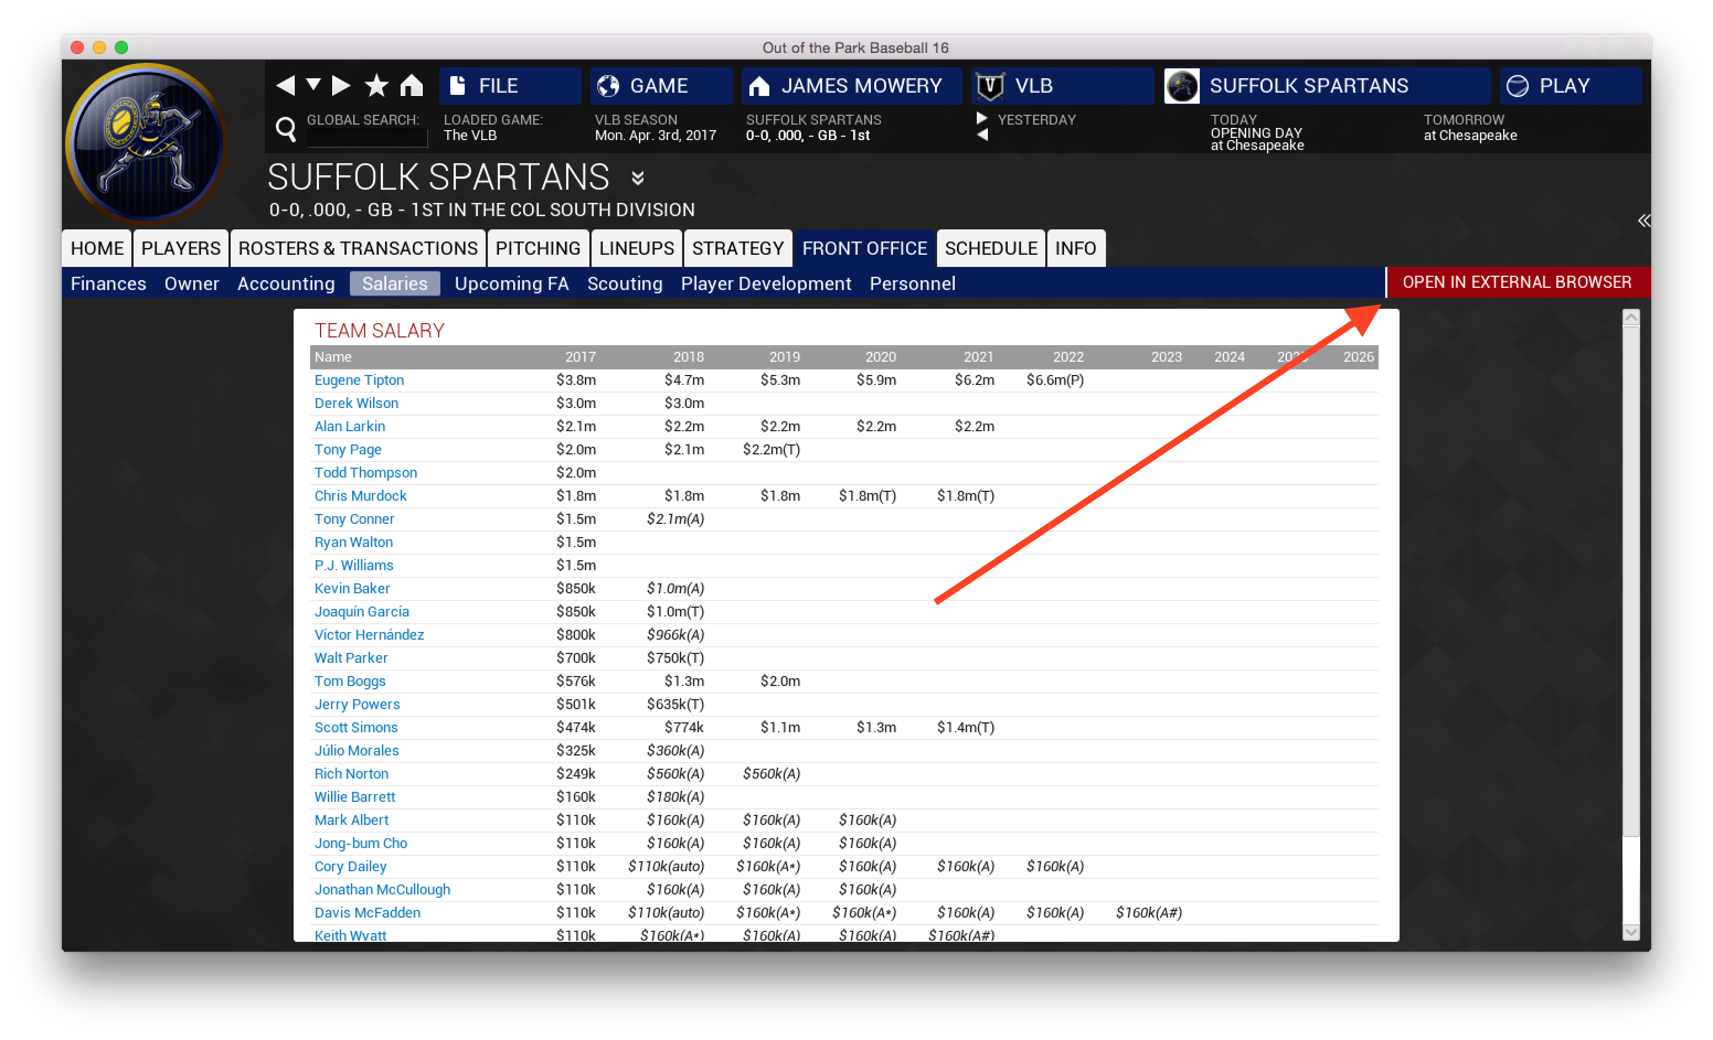Click the JAMES MOWERY manager icon
1713x1040 pixels.
click(x=763, y=84)
